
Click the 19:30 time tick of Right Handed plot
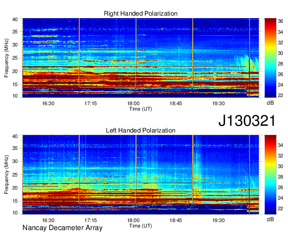219,103
